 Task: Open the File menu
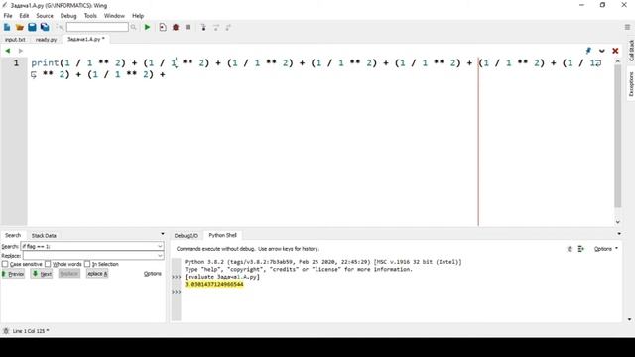(8, 16)
